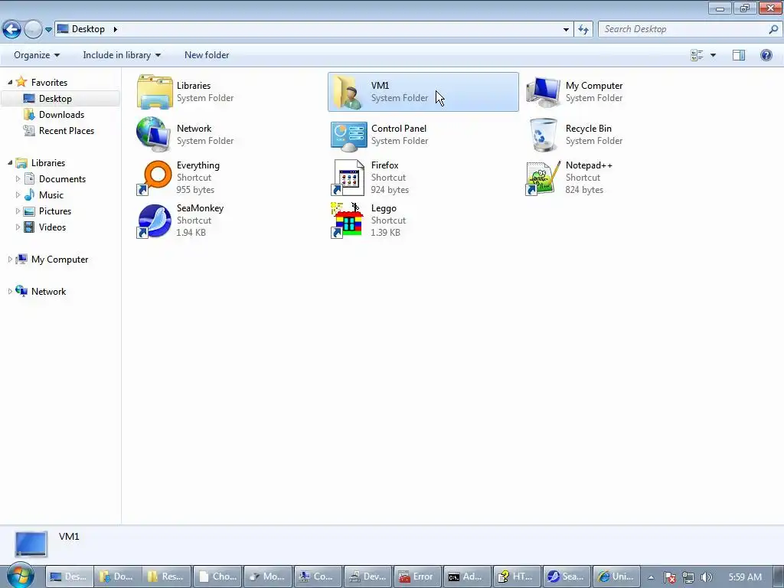Select the Recycle Bin icon

click(x=543, y=135)
